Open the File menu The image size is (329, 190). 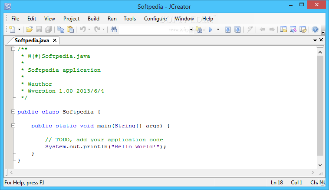[15, 19]
